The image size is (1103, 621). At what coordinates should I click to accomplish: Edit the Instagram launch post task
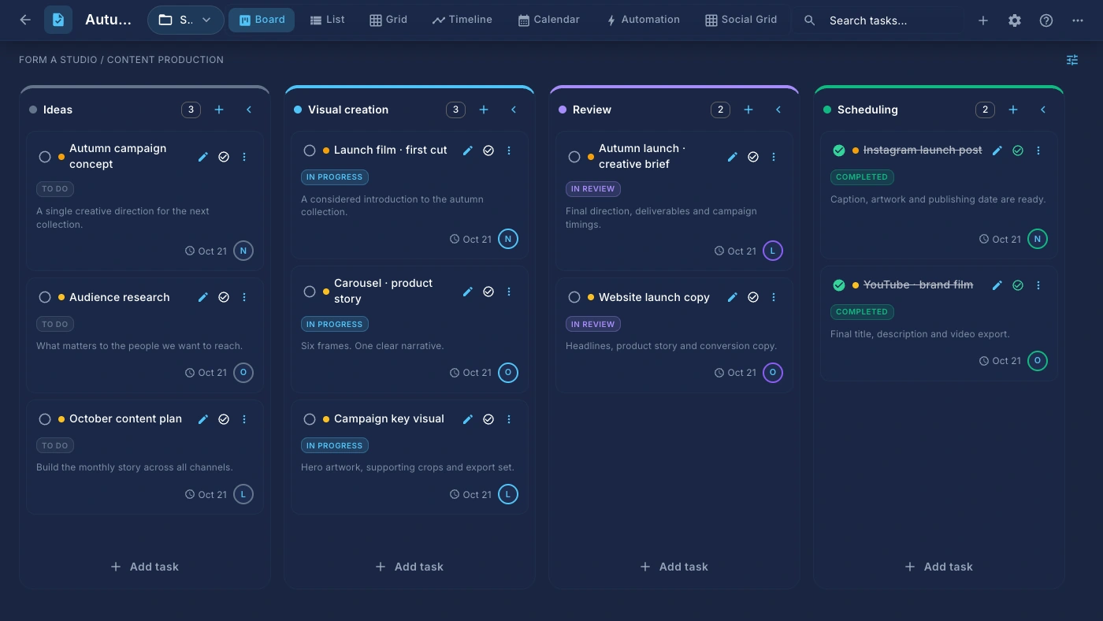click(x=997, y=151)
